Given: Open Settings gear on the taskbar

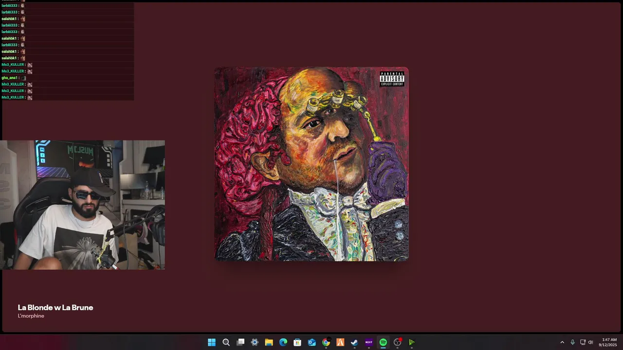Looking at the screenshot, I should (x=255, y=342).
